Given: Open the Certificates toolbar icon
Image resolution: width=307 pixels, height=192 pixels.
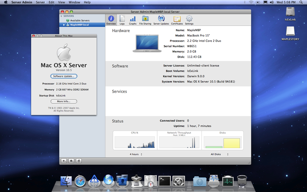Looking at the screenshot, I should click(177, 20).
